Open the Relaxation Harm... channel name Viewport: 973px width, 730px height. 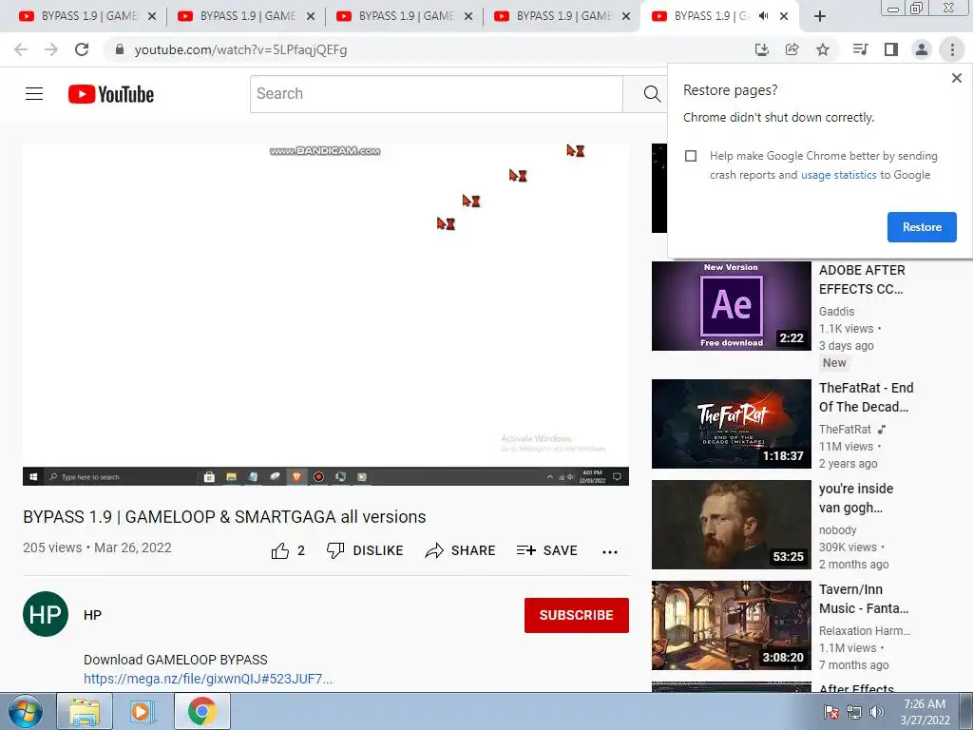[x=865, y=631]
